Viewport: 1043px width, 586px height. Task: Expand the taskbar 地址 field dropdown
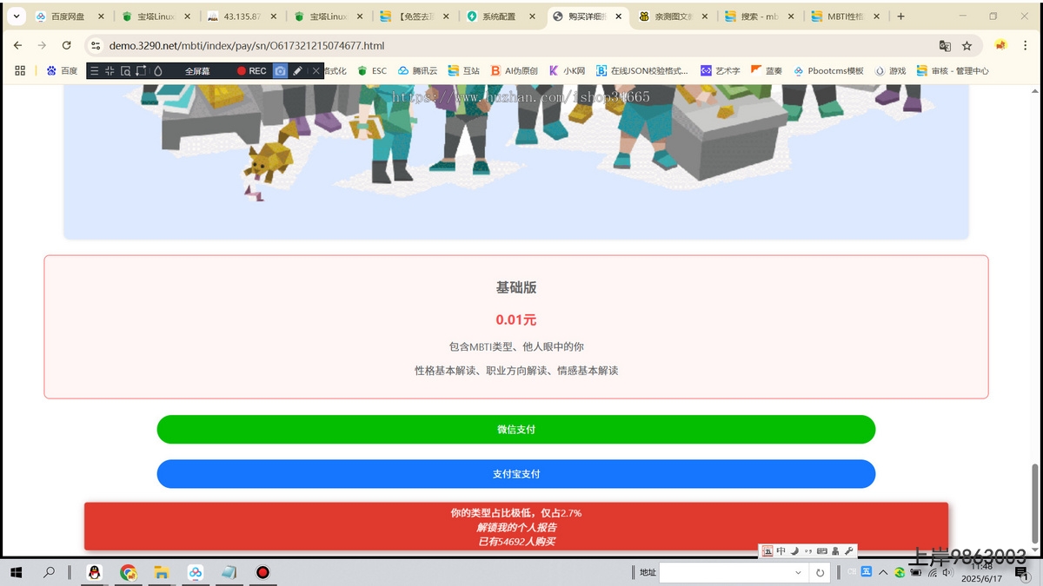click(798, 573)
